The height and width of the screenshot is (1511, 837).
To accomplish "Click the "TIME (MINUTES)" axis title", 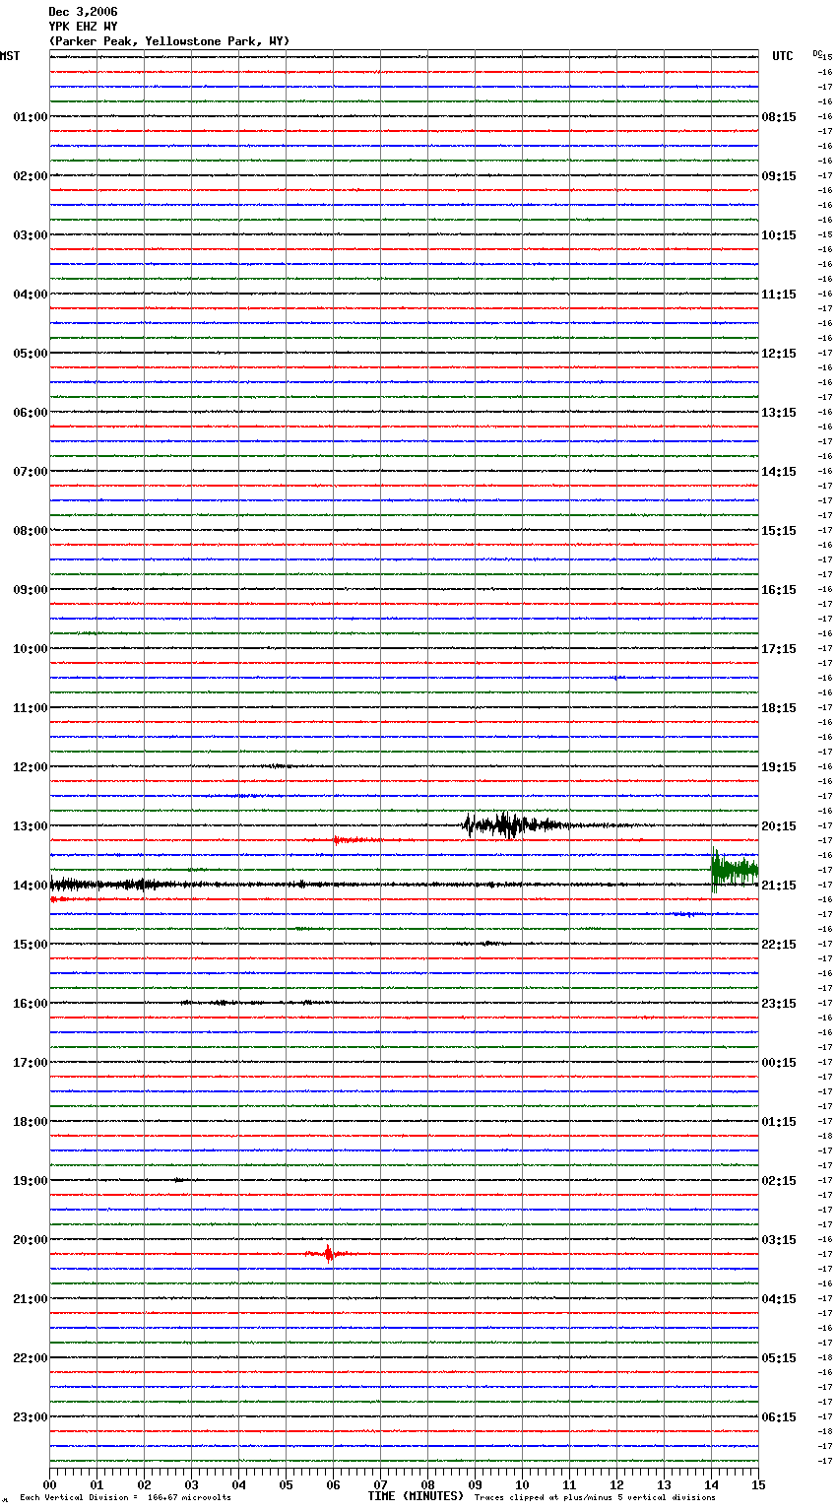I will [x=416, y=1496].
